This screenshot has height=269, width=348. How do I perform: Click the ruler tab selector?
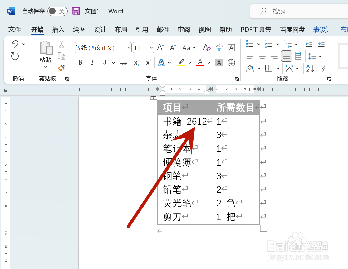tap(6, 90)
